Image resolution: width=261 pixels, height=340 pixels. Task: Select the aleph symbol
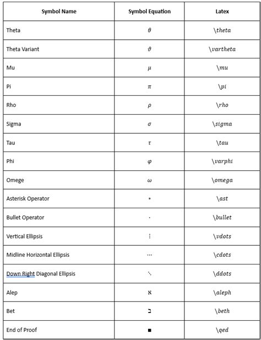[x=149, y=293]
